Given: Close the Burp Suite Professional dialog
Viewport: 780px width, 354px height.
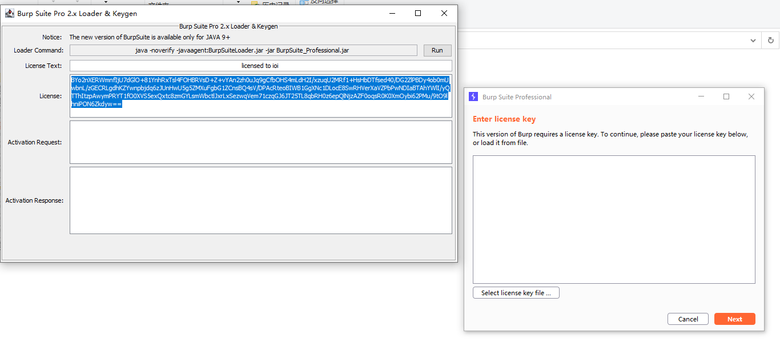Looking at the screenshot, I should (751, 96).
